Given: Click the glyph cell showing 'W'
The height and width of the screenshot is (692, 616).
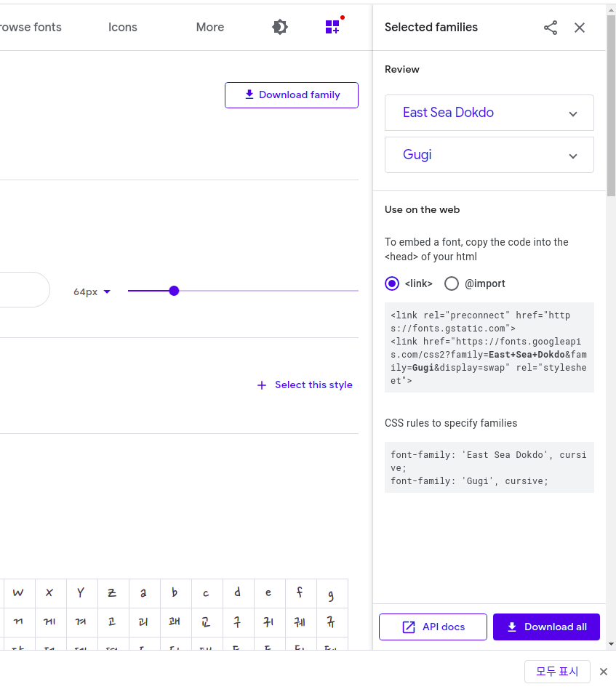Looking at the screenshot, I should tap(20, 593).
